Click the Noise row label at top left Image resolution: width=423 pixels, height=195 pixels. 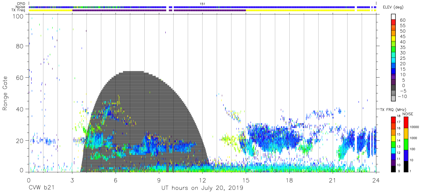(x=20, y=7)
